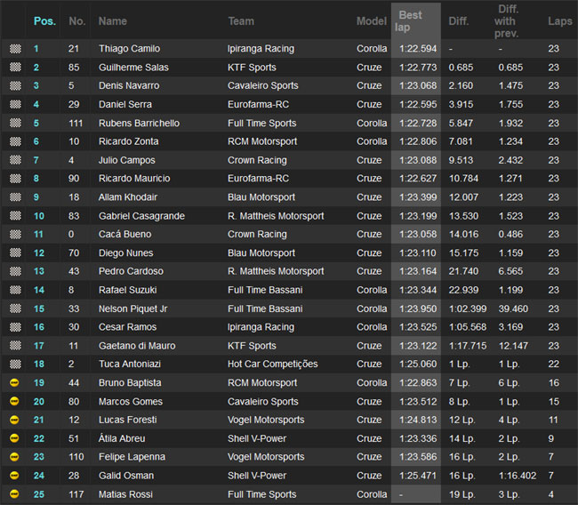The width and height of the screenshot is (578, 505).
Task: Click yellow retired icon in Lucas Foresti row
Action: (x=14, y=420)
